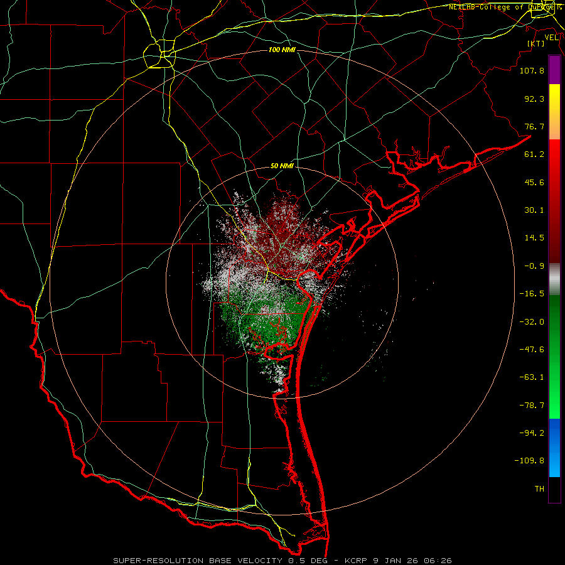Click the bright green segment near -78.7
This screenshot has height=565, width=565.
click(554, 406)
